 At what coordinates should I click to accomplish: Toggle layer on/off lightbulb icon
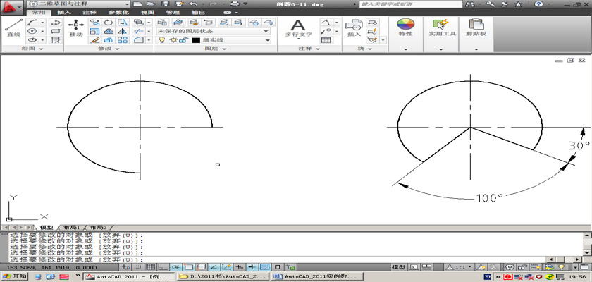coord(161,40)
